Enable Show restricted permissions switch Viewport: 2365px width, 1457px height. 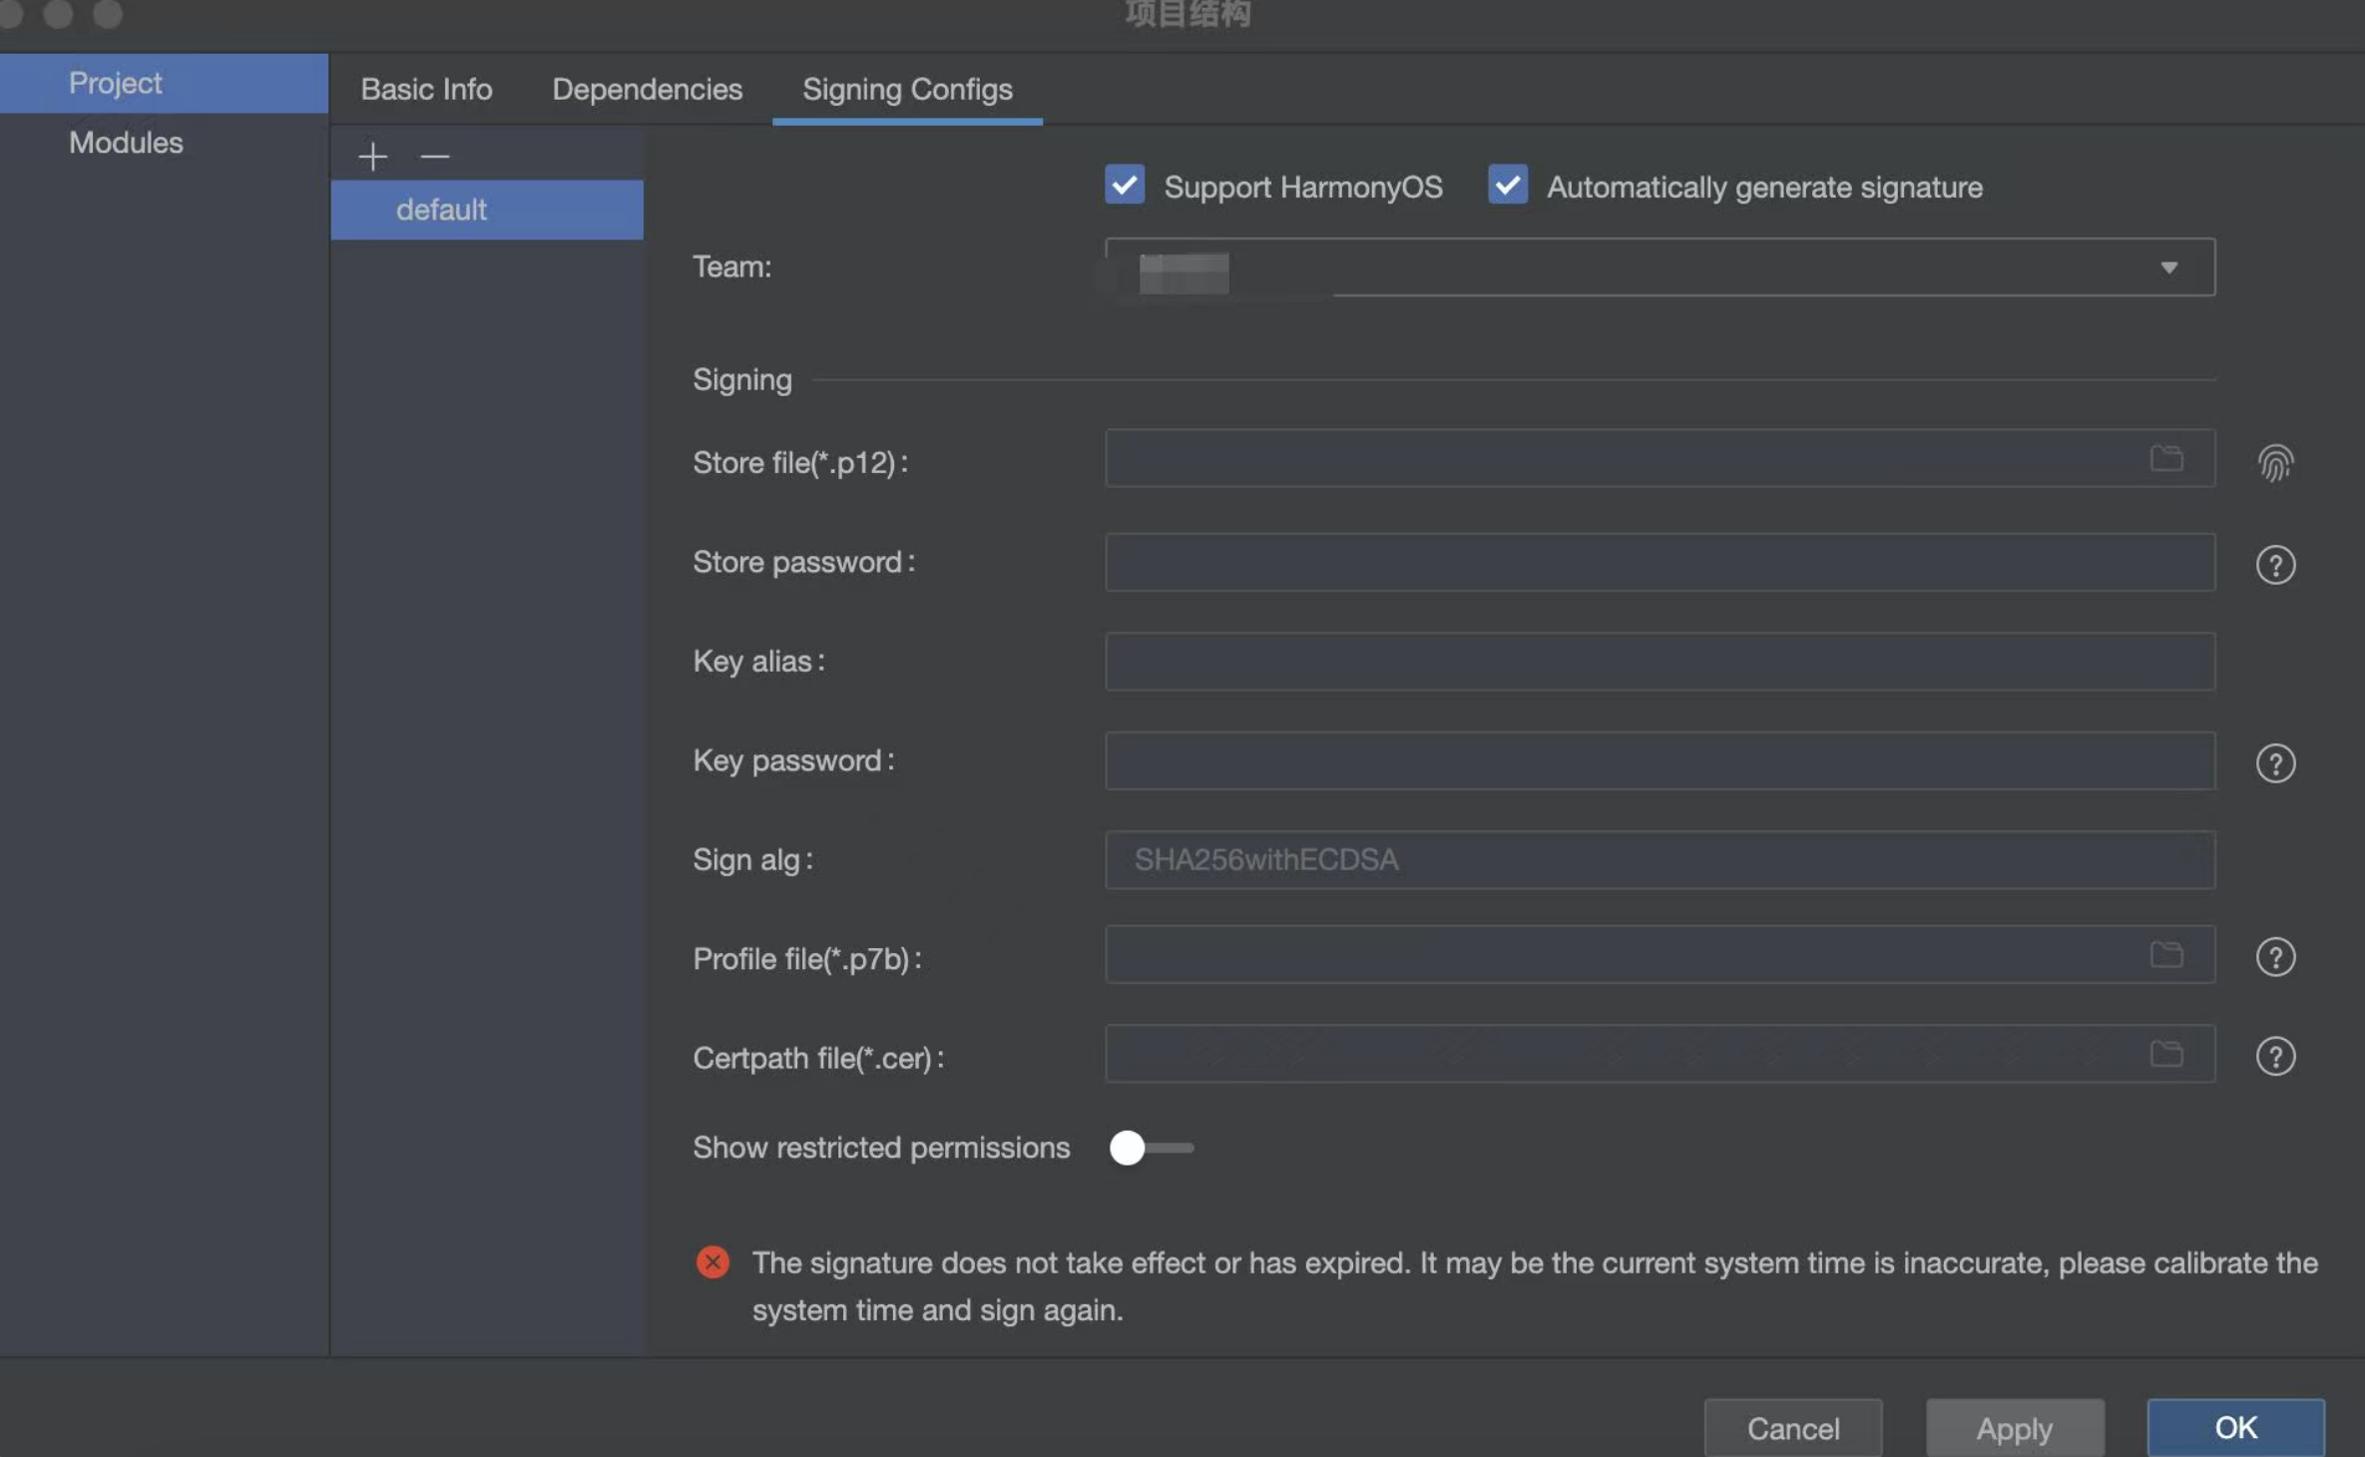click(x=1150, y=1148)
